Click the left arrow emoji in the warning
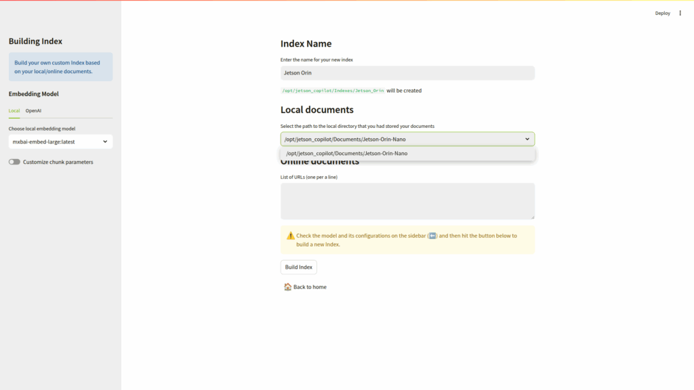Image resolution: width=694 pixels, height=390 pixels. coord(432,236)
